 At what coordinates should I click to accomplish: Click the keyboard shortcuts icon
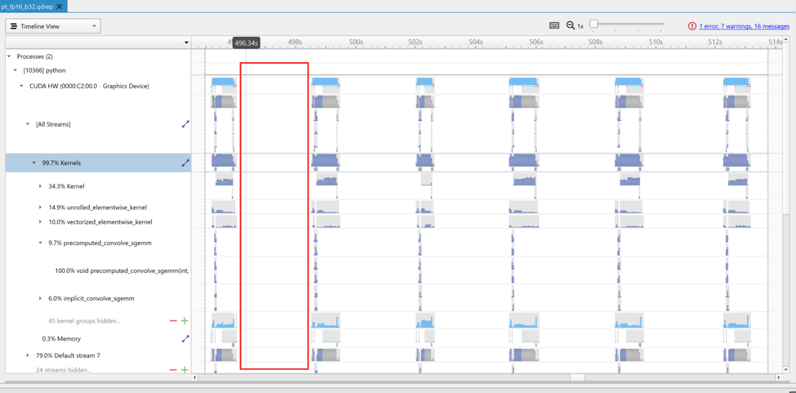[x=554, y=26]
